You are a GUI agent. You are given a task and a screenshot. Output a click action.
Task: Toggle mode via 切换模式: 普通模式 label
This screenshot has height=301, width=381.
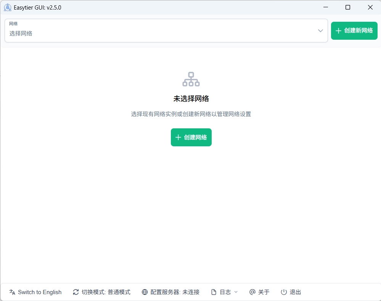click(106, 292)
